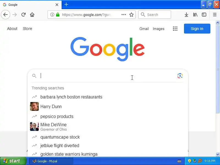Open the browser home page icon
The height and width of the screenshot is (165, 220).
[x=32, y=15]
